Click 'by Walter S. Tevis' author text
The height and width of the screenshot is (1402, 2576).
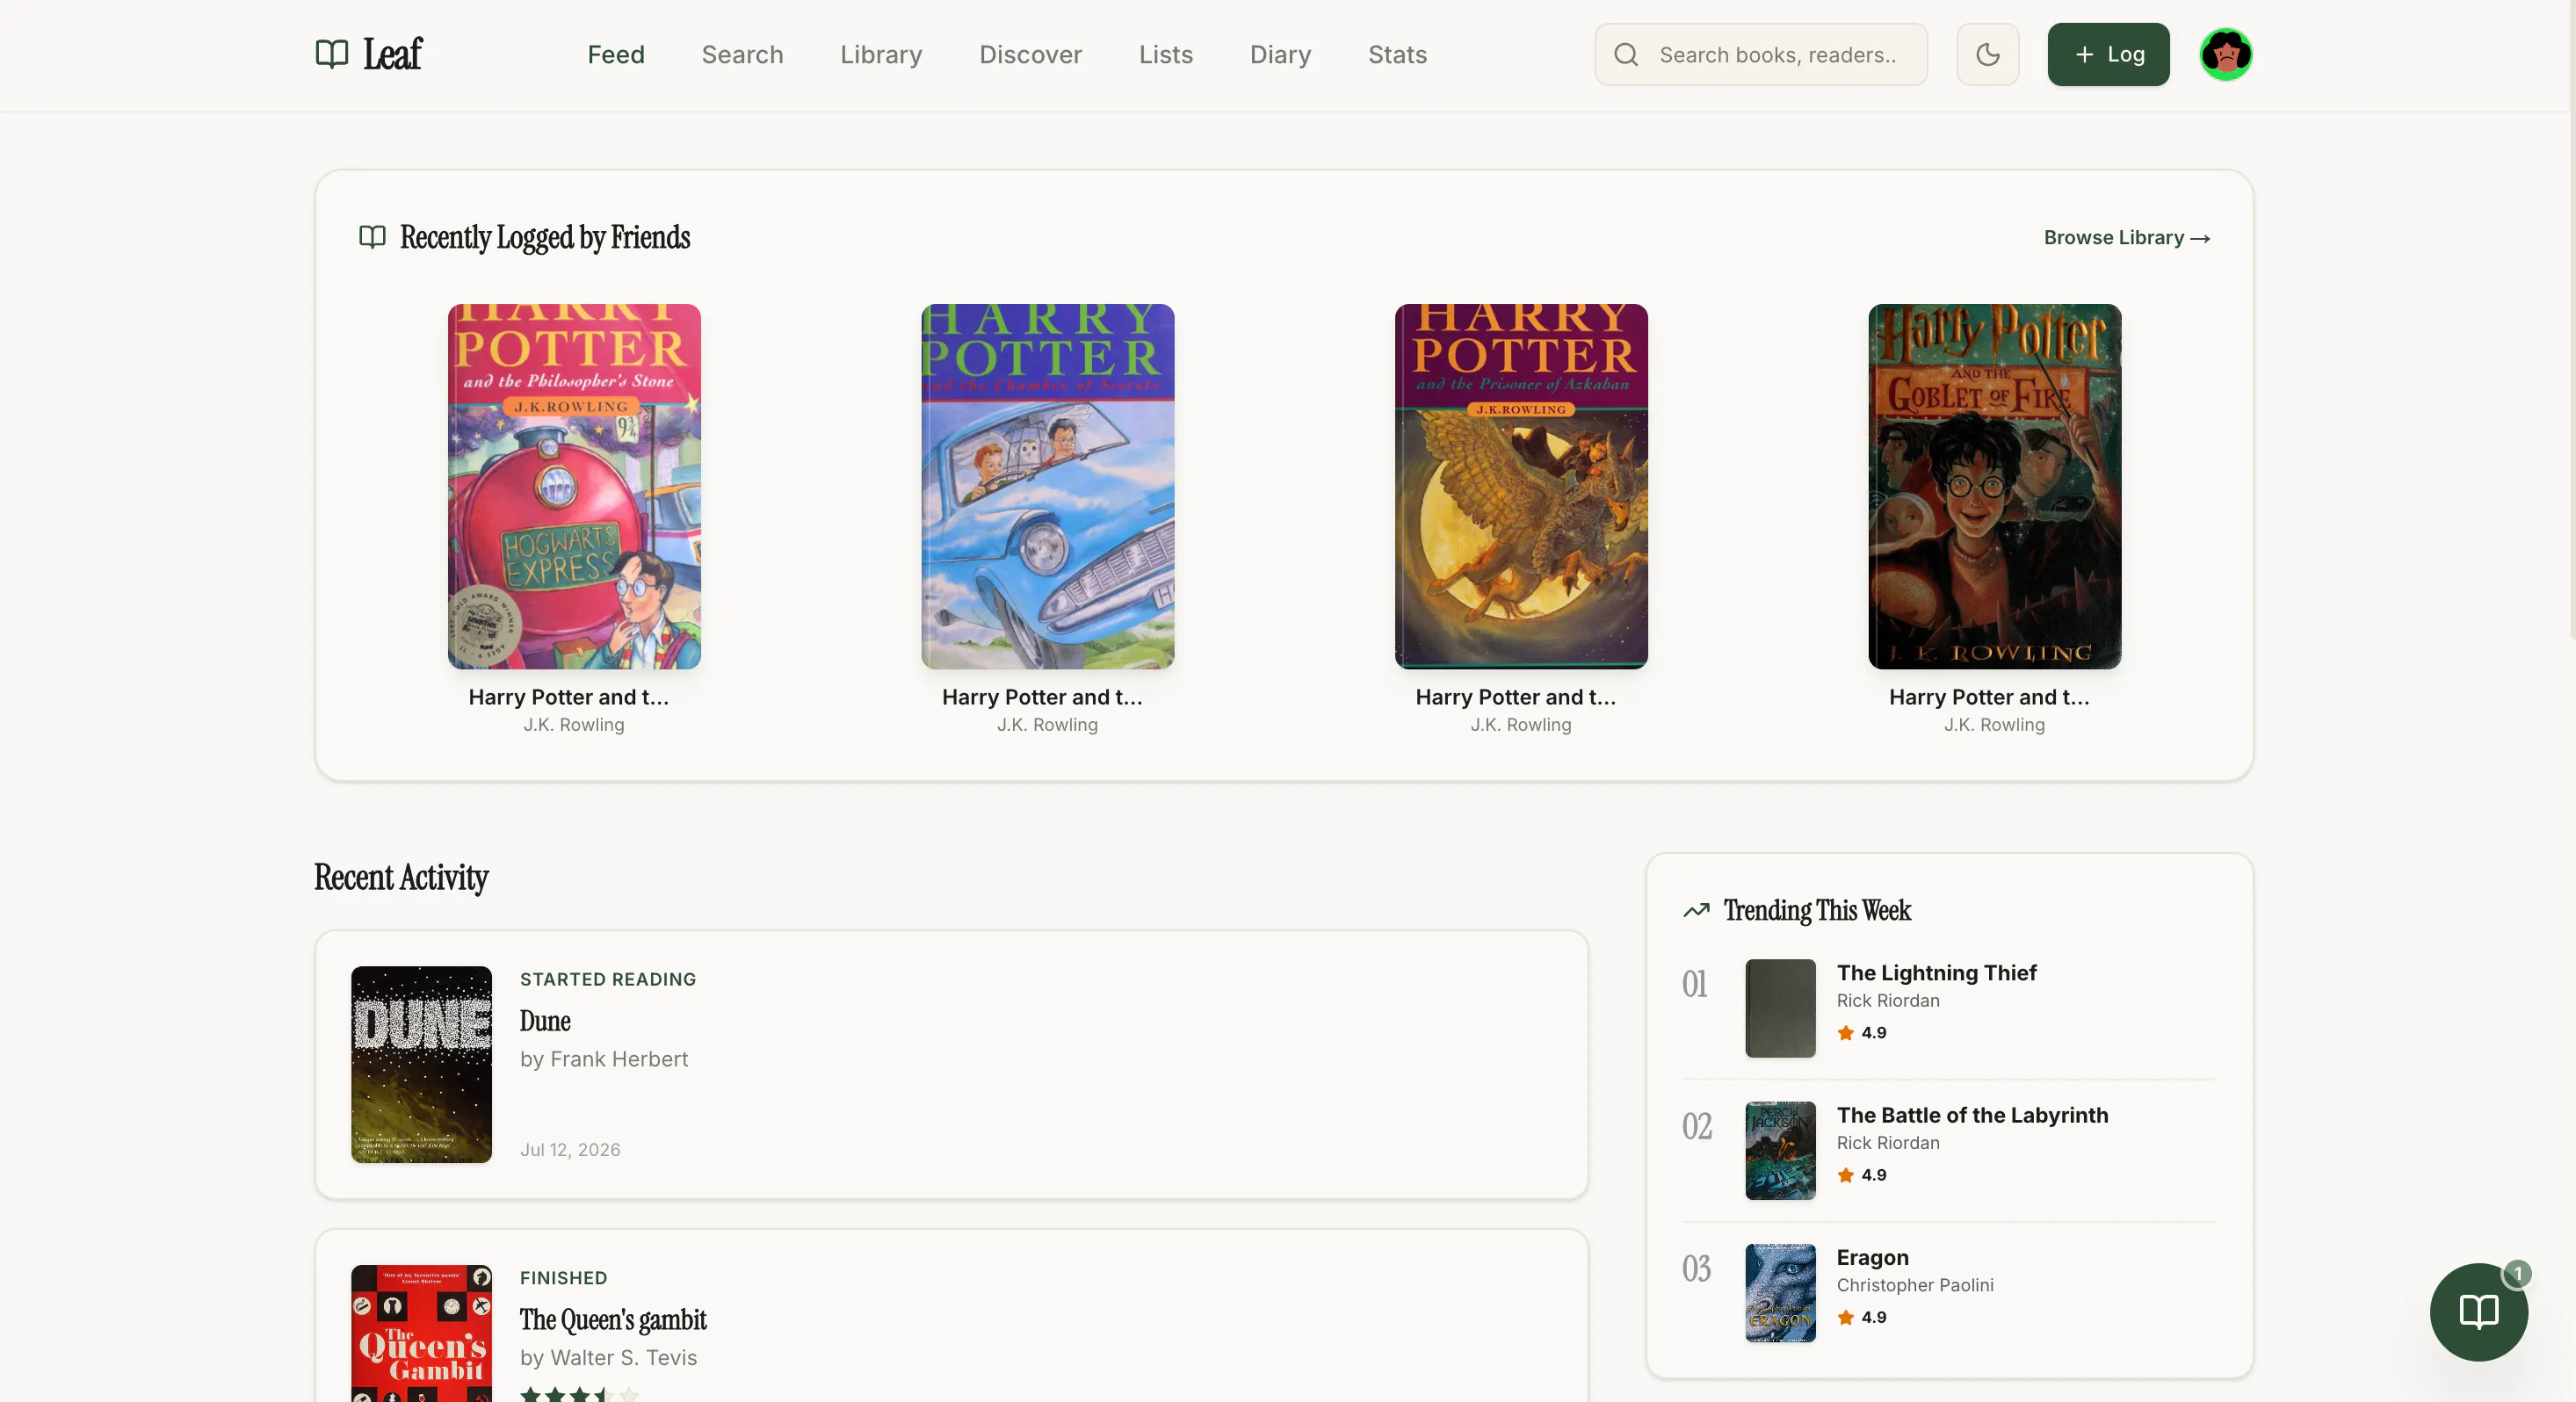coord(608,1357)
